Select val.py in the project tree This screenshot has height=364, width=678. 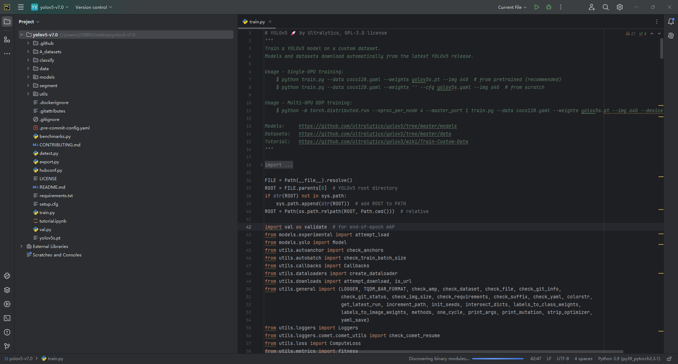[45, 229]
